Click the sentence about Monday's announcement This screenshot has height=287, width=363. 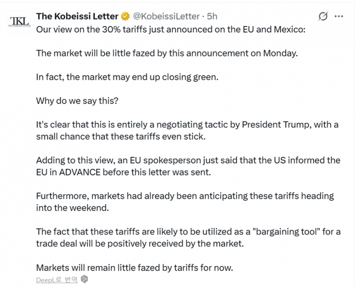[x=167, y=53]
